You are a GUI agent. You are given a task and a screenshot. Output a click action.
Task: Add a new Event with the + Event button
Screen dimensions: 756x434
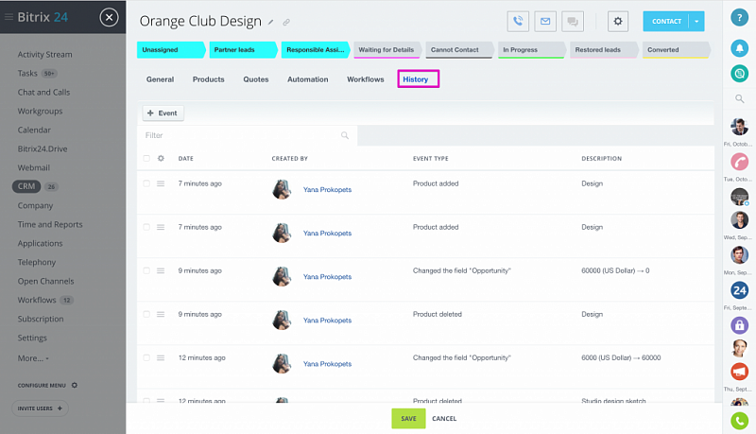coord(163,113)
